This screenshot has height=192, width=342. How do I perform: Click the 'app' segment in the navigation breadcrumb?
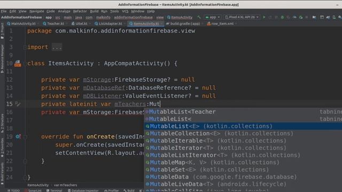click(x=49, y=17)
